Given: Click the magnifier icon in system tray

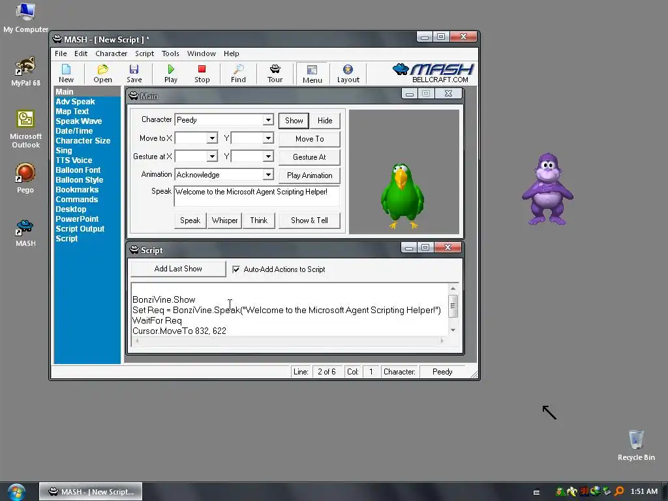Looking at the screenshot, I should (619, 492).
